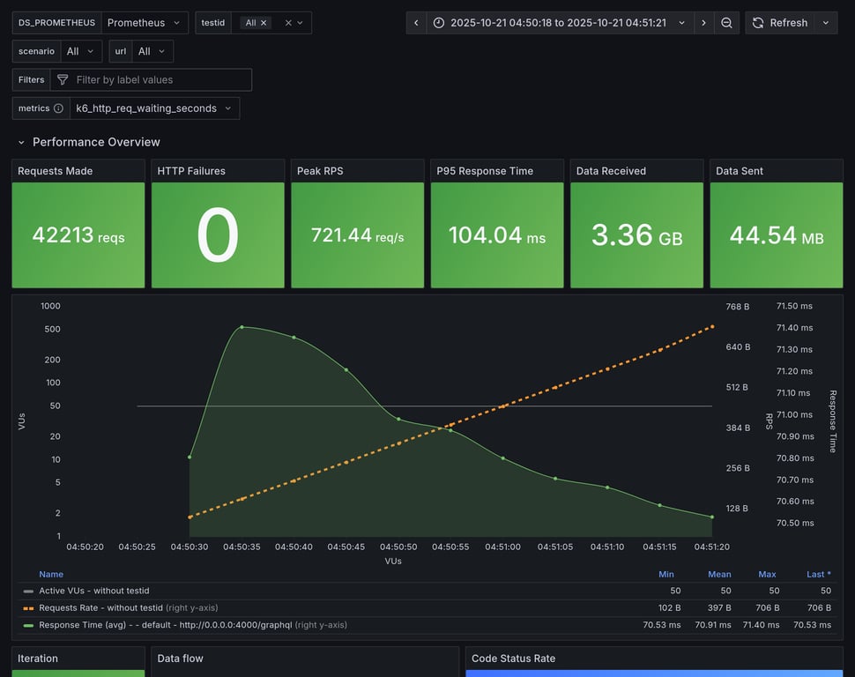The height and width of the screenshot is (677, 855).
Task: Shift time range forward with right arrow
Action: coord(703,23)
